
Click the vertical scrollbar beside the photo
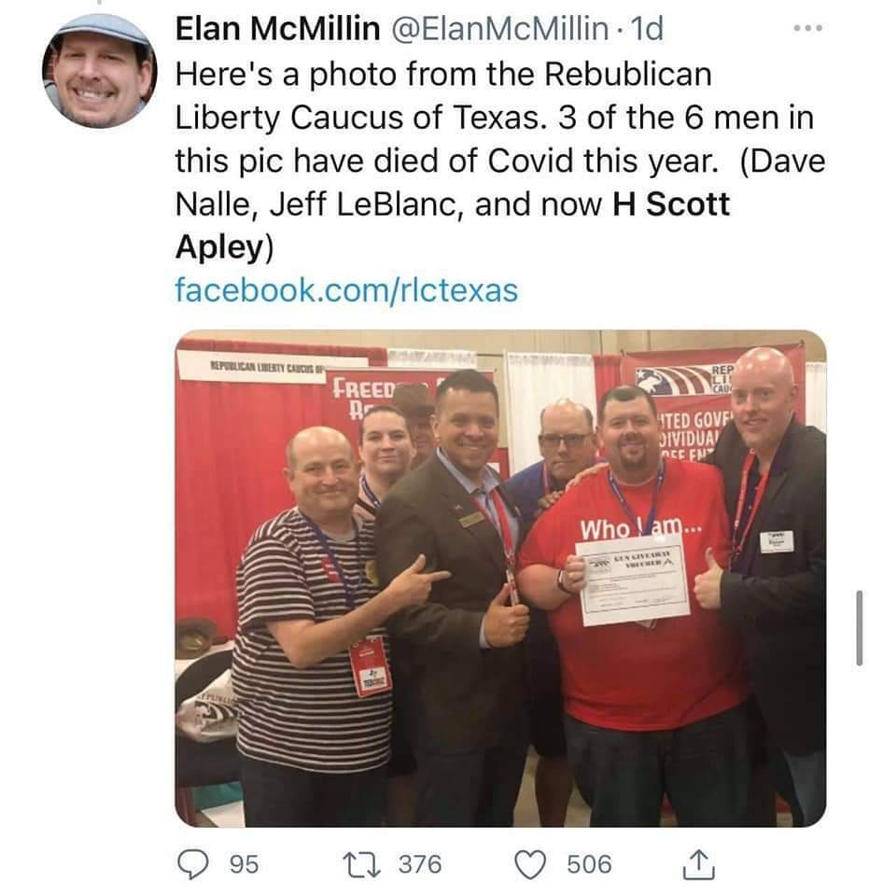[859, 627]
